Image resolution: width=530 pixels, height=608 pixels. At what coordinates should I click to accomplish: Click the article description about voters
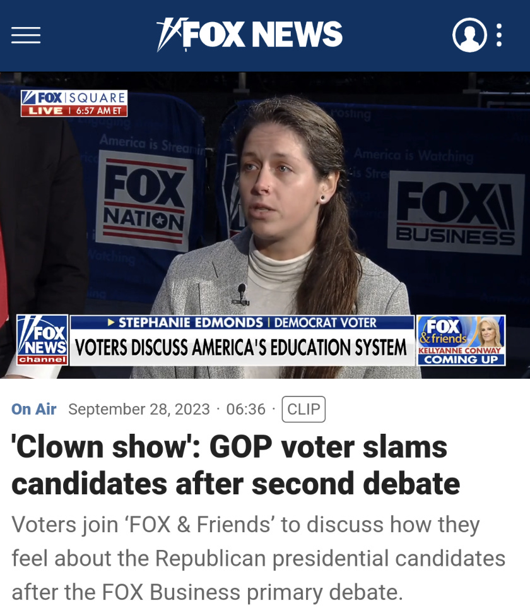coord(259,558)
